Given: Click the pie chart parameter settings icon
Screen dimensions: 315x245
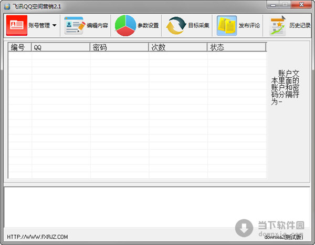Looking at the screenshot, I should pos(125,25).
